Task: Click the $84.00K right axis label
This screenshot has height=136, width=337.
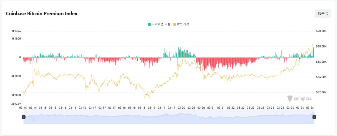Action: click(321, 77)
